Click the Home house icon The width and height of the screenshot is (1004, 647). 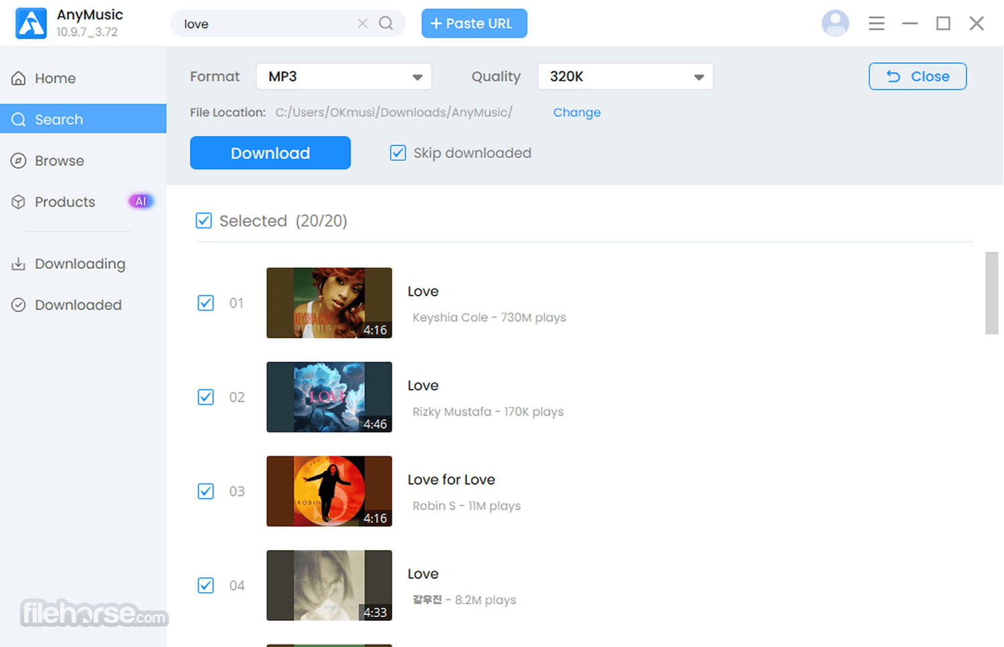pyautogui.click(x=19, y=78)
